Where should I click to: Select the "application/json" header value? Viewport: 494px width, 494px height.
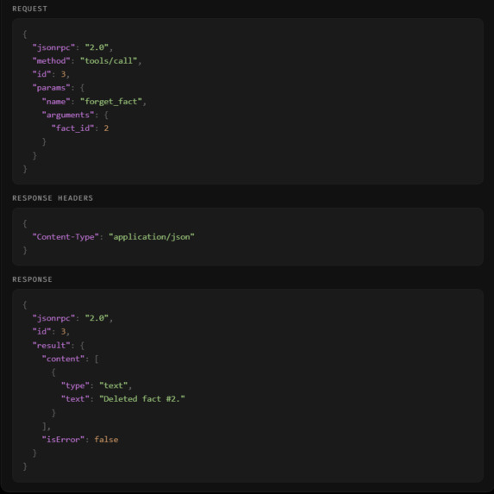point(152,237)
